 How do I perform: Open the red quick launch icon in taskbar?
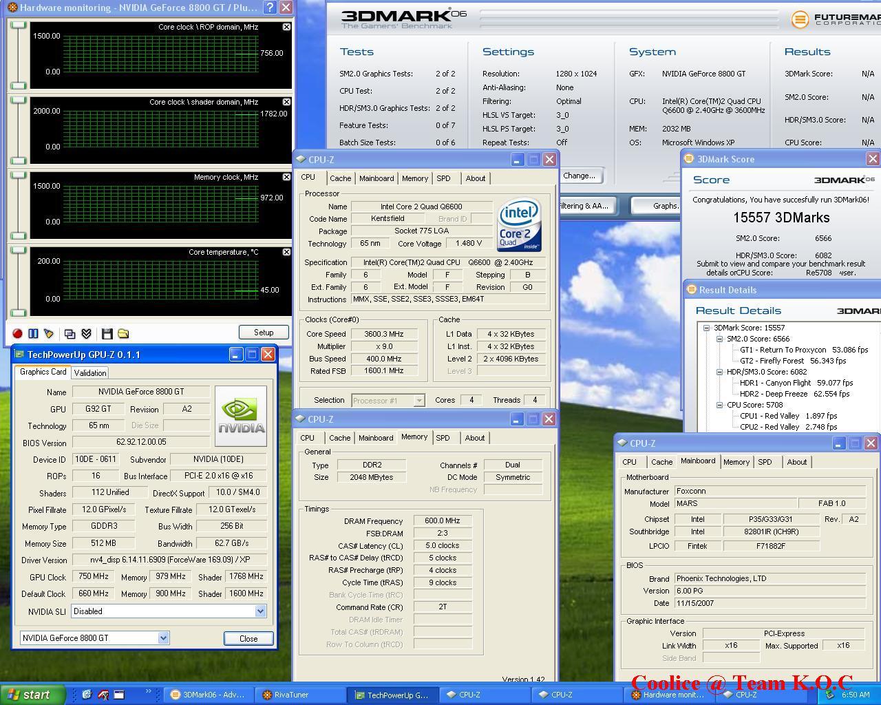103,695
